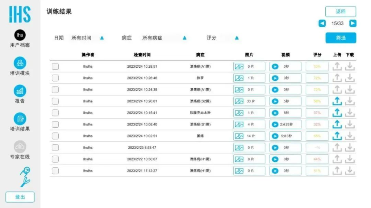Open the 培训模块 training module icon

20,63
